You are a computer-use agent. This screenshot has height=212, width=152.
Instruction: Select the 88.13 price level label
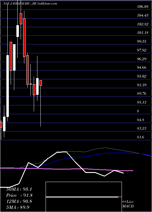[x=142, y=102]
